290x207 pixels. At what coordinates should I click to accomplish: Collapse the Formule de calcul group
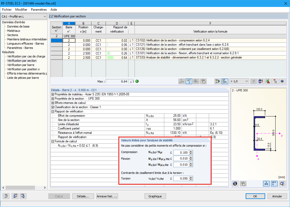(53, 141)
